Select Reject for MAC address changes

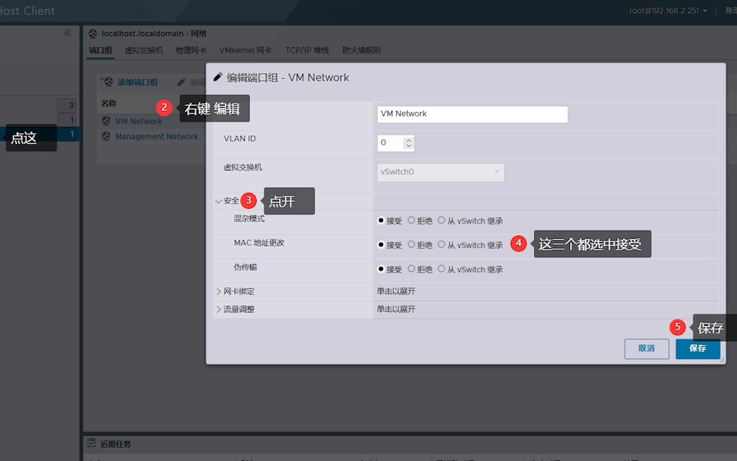tap(411, 245)
